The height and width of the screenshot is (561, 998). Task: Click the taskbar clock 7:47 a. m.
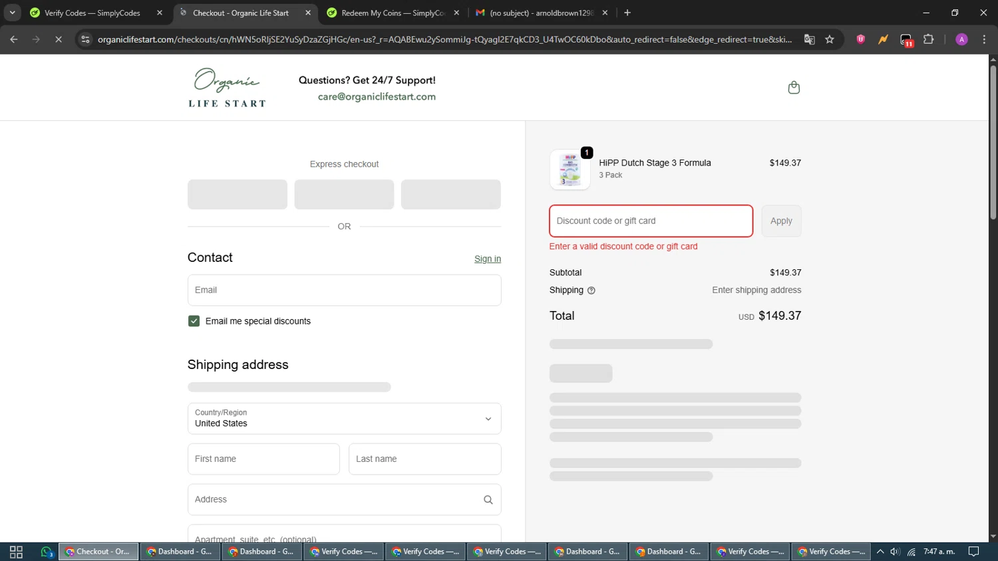click(939, 552)
